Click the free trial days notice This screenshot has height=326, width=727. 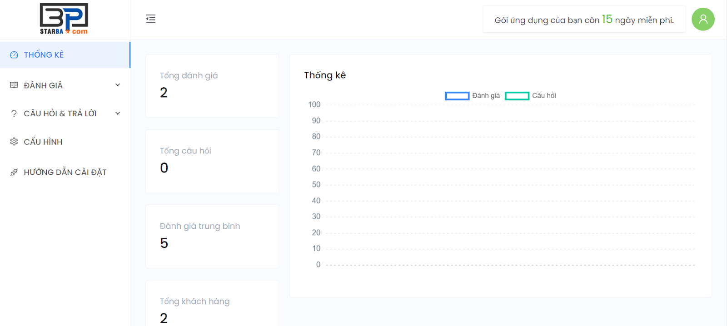pos(584,20)
